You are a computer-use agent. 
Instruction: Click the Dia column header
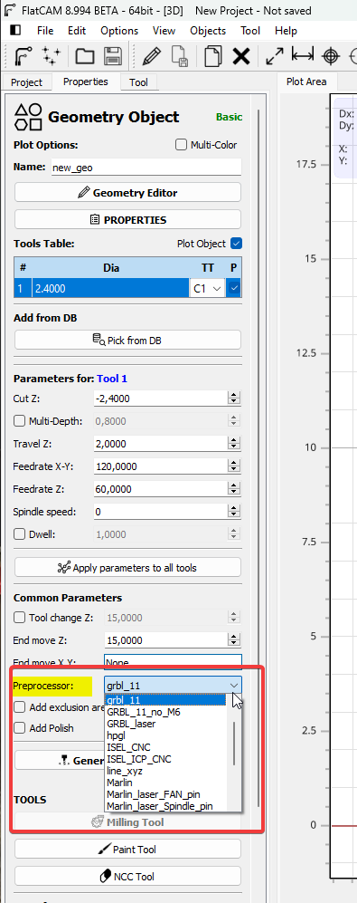pyautogui.click(x=110, y=267)
